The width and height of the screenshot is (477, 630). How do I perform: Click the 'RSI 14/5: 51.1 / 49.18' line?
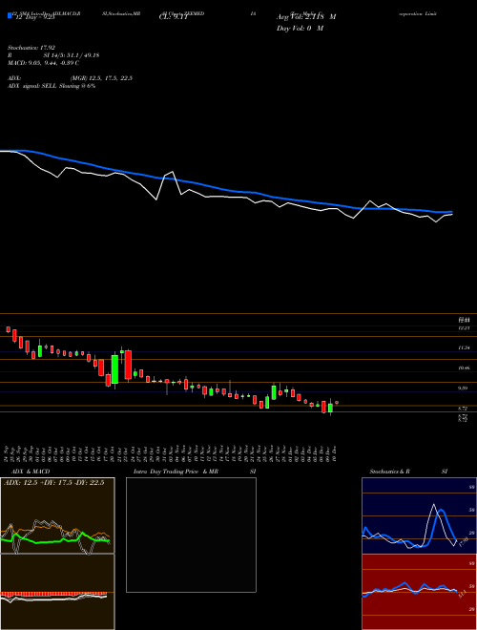click(53, 55)
